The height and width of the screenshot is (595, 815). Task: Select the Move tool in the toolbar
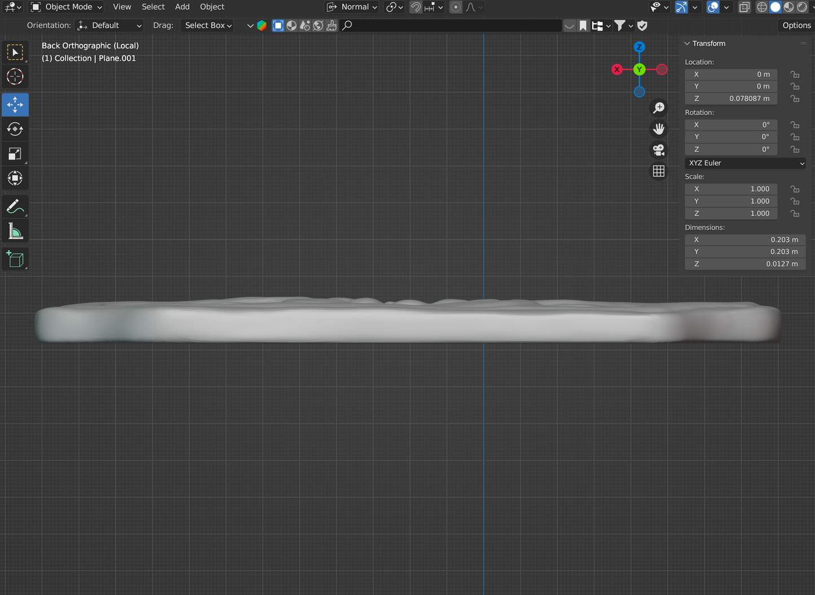(x=15, y=105)
